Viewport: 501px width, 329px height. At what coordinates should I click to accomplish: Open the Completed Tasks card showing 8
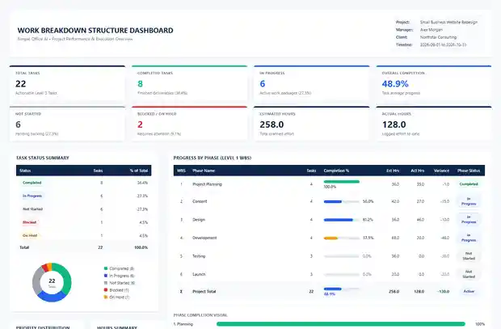[x=189, y=83]
